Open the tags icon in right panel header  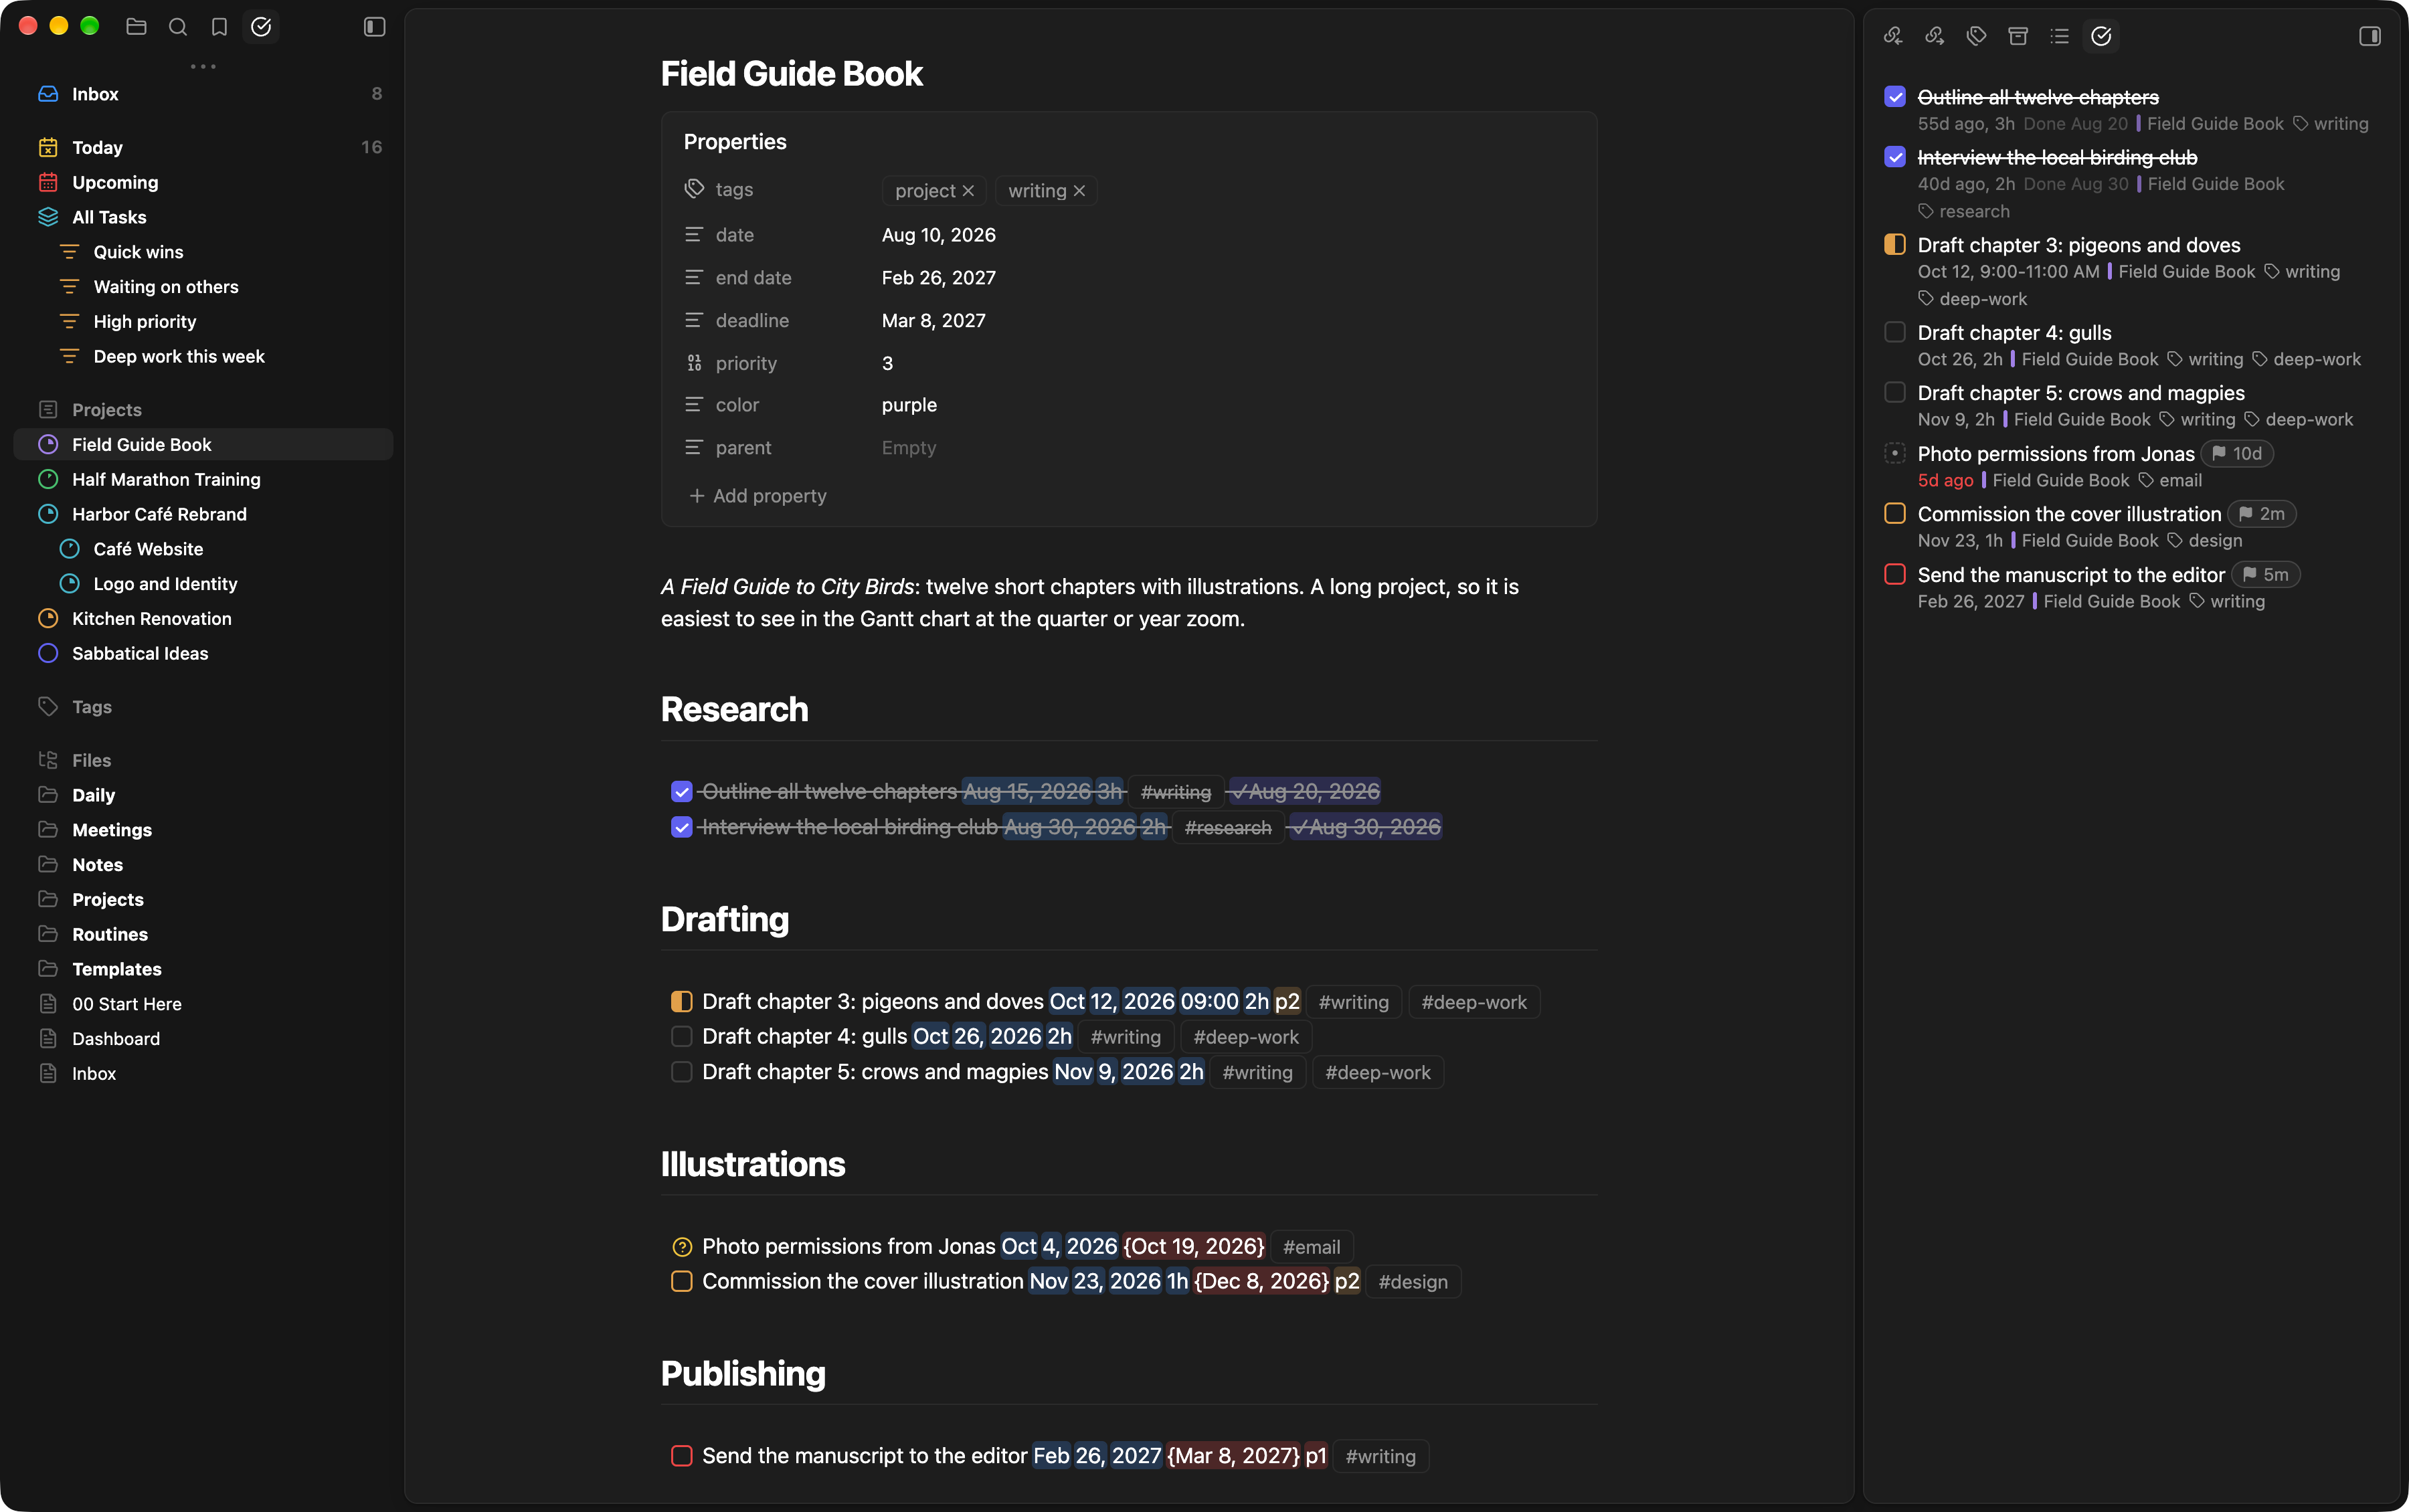coord(1976,36)
